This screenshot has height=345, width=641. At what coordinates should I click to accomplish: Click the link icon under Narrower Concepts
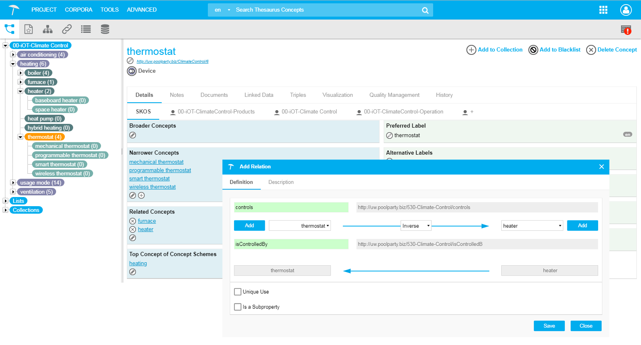(x=133, y=195)
